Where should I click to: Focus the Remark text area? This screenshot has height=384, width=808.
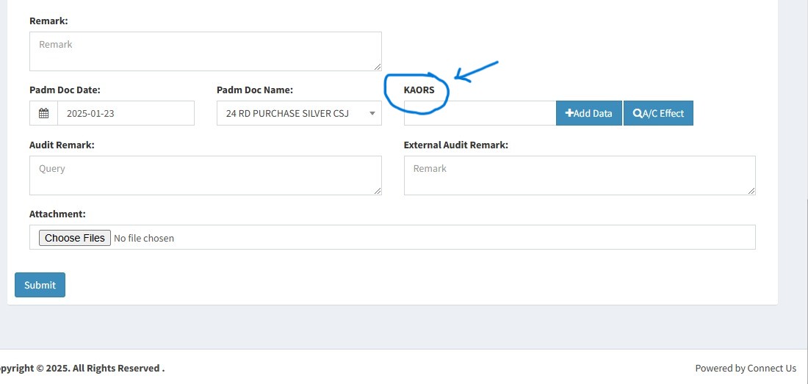coord(206,51)
